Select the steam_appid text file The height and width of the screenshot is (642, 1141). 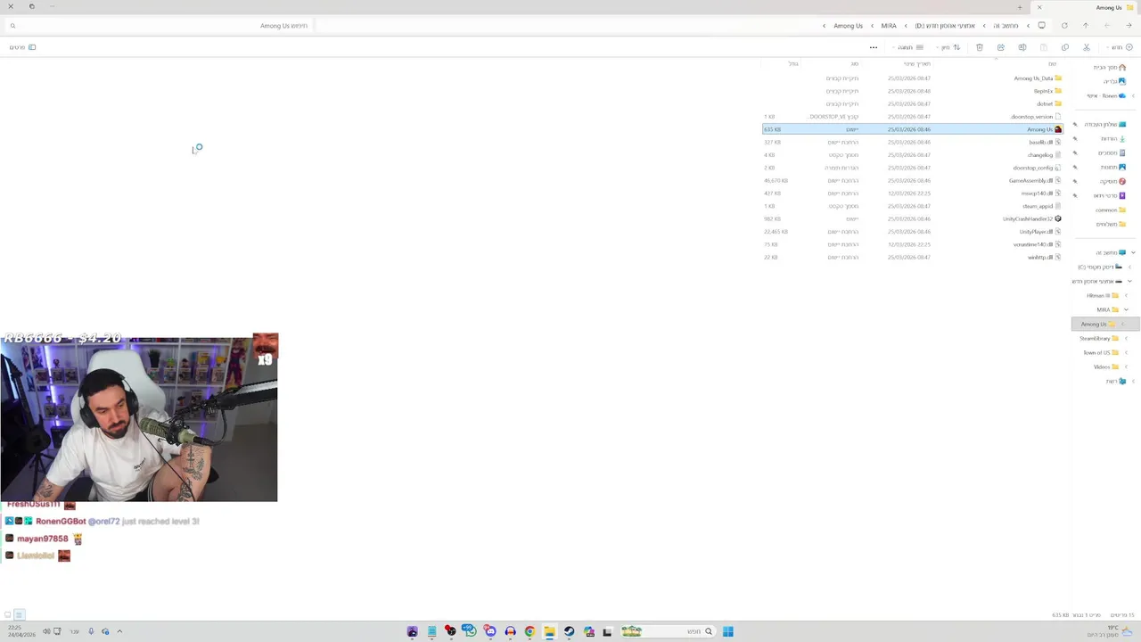tap(912, 206)
